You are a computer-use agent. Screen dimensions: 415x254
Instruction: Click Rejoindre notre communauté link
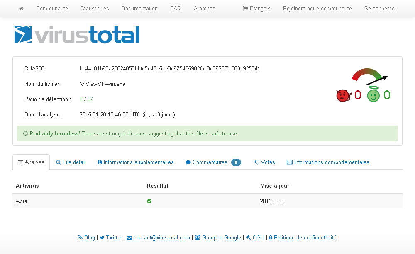click(317, 8)
